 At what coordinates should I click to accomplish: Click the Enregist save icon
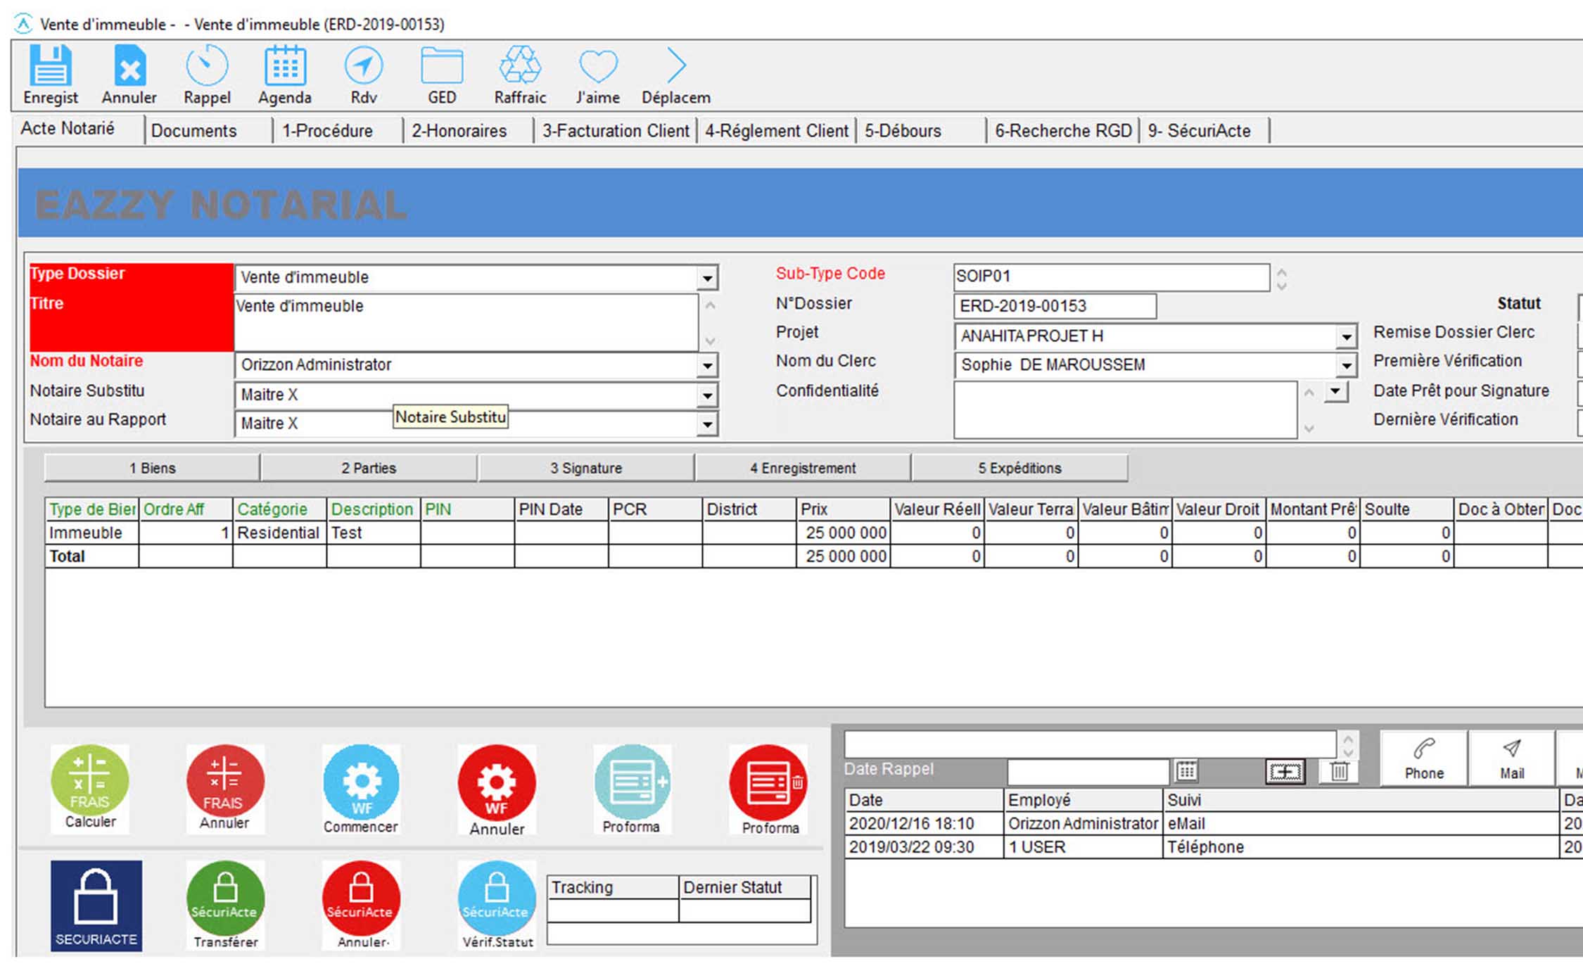point(50,65)
